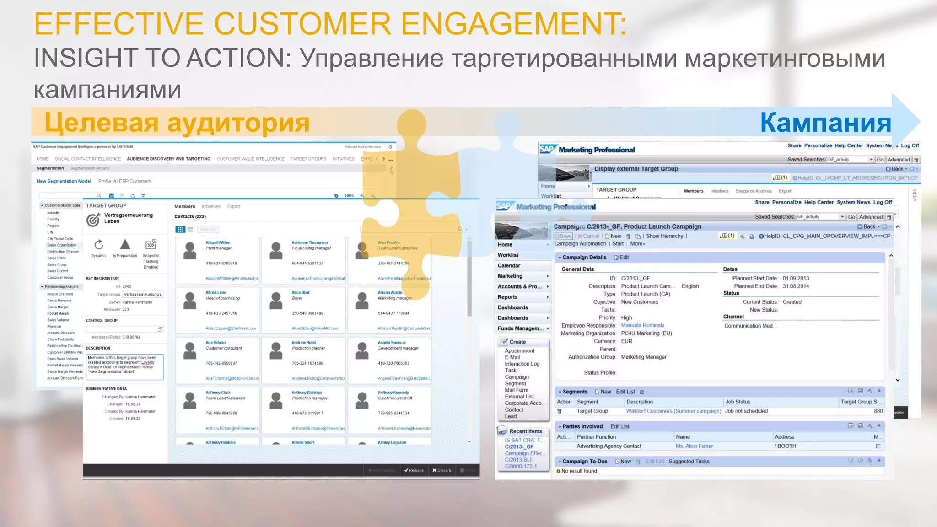Select Sales Organization in attribute tree
Image resolution: width=937 pixels, height=527 pixels.
click(x=62, y=245)
